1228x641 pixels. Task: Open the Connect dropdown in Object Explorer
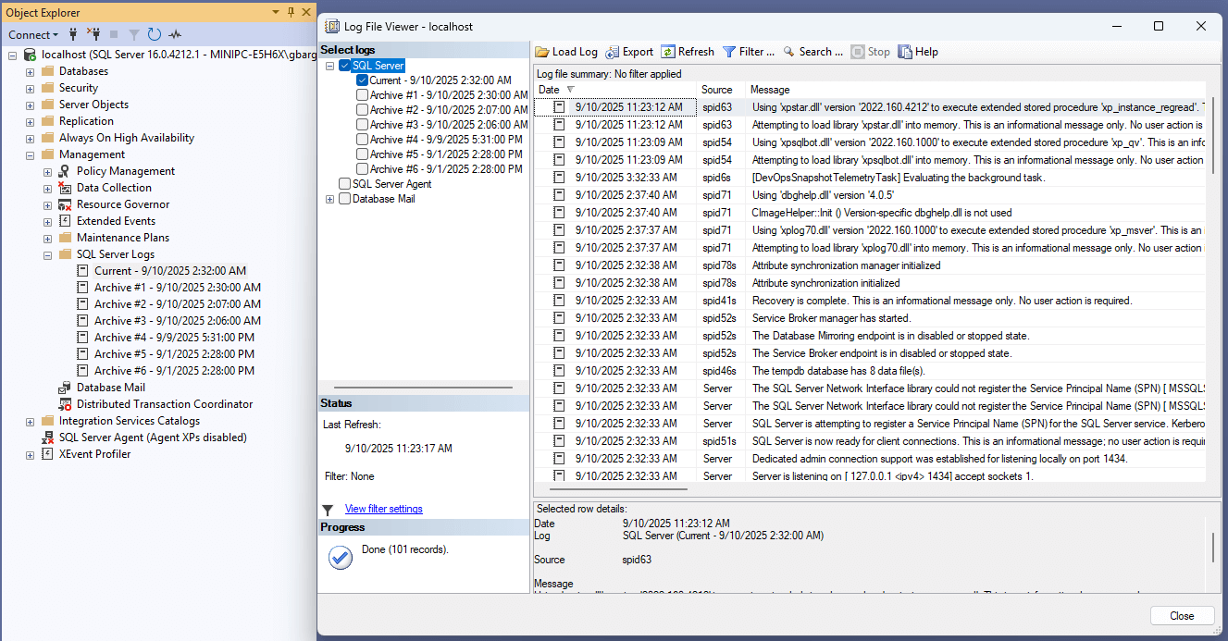(33, 34)
